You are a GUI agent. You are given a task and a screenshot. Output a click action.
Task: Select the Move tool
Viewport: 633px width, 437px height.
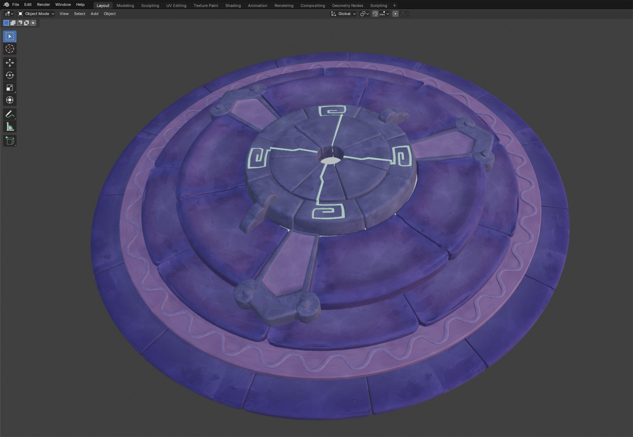[x=10, y=63]
